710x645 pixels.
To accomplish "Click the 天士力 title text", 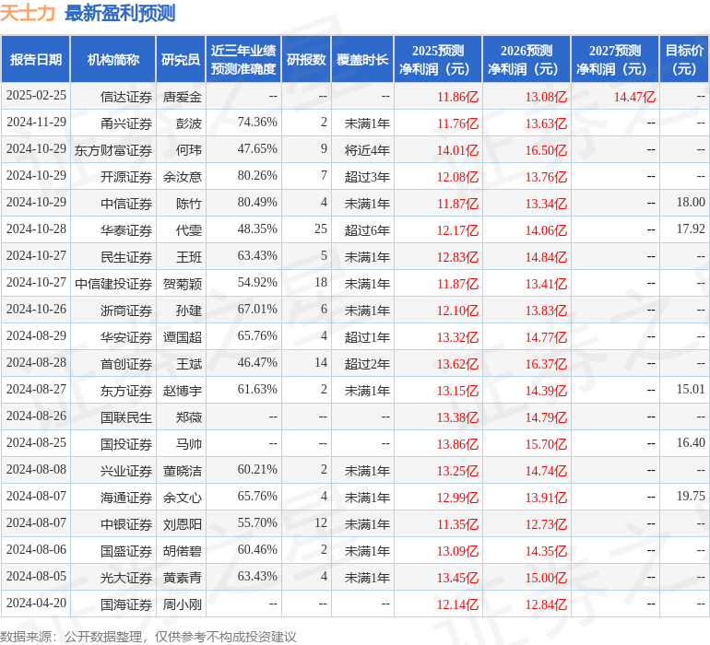I will click(28, 13).
